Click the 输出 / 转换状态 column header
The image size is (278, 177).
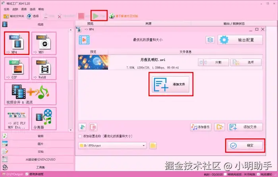point(234,23)
